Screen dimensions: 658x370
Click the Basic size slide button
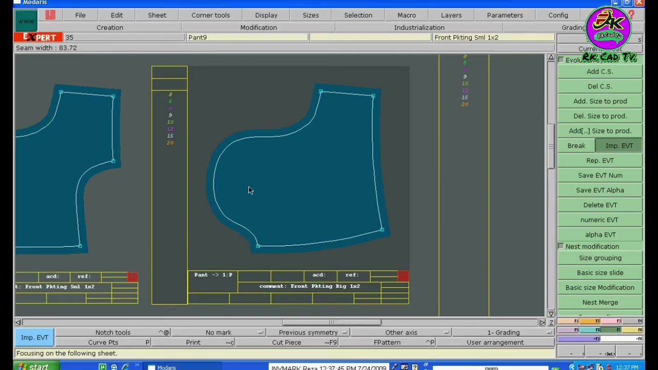600,273
